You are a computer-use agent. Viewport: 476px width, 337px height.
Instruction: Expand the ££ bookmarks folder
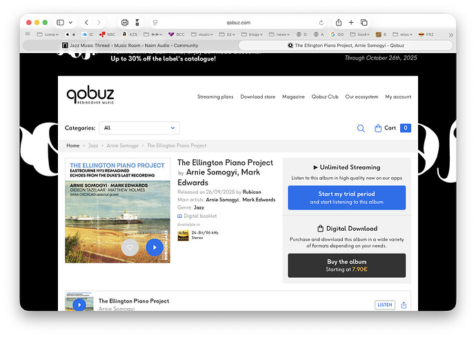pos(227,34)
